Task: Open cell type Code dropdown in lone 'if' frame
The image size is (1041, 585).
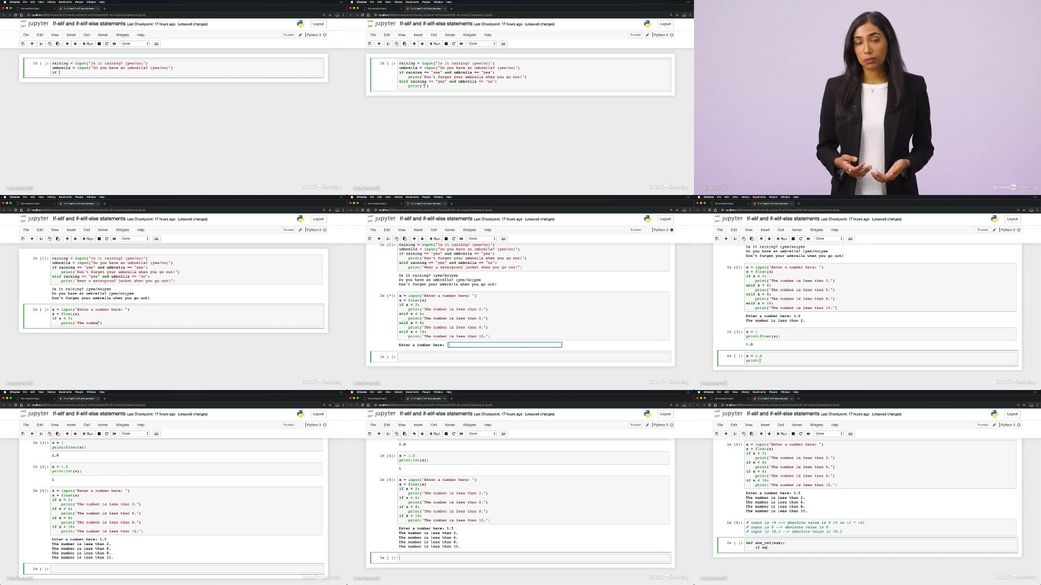Action: click(x=135, y=43)
